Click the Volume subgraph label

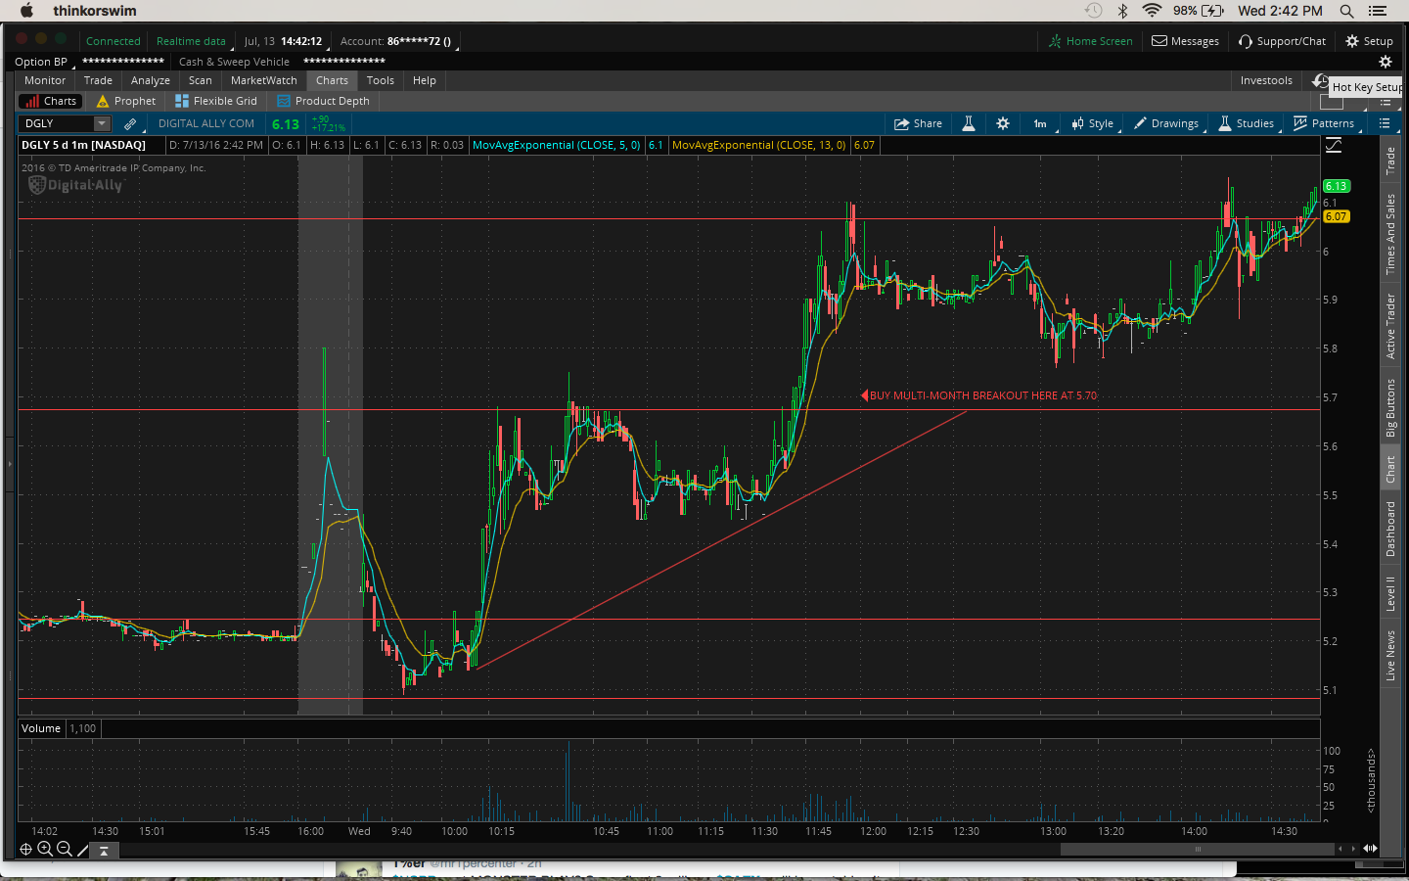click(x=41, y=728)
